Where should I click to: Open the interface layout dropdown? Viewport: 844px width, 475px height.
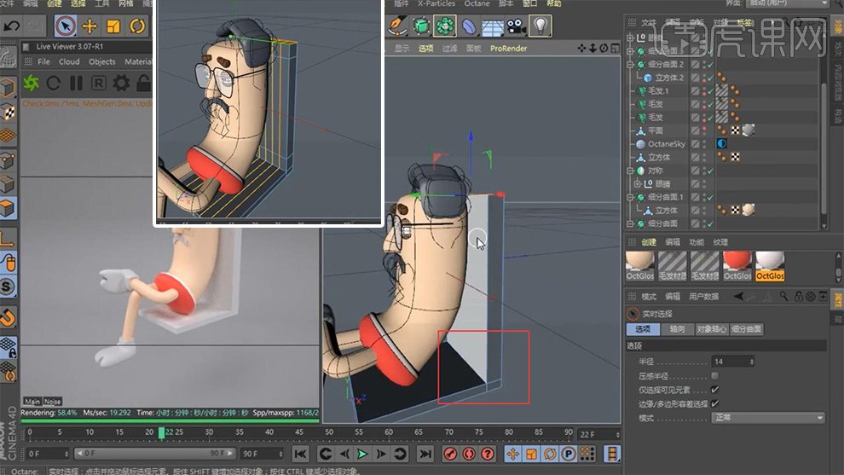pyautogui.click(x=788, y=3)
